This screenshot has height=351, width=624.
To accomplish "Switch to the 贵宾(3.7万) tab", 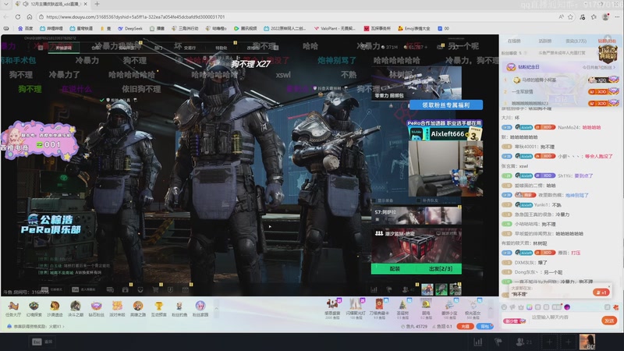I will coord(576,41).
